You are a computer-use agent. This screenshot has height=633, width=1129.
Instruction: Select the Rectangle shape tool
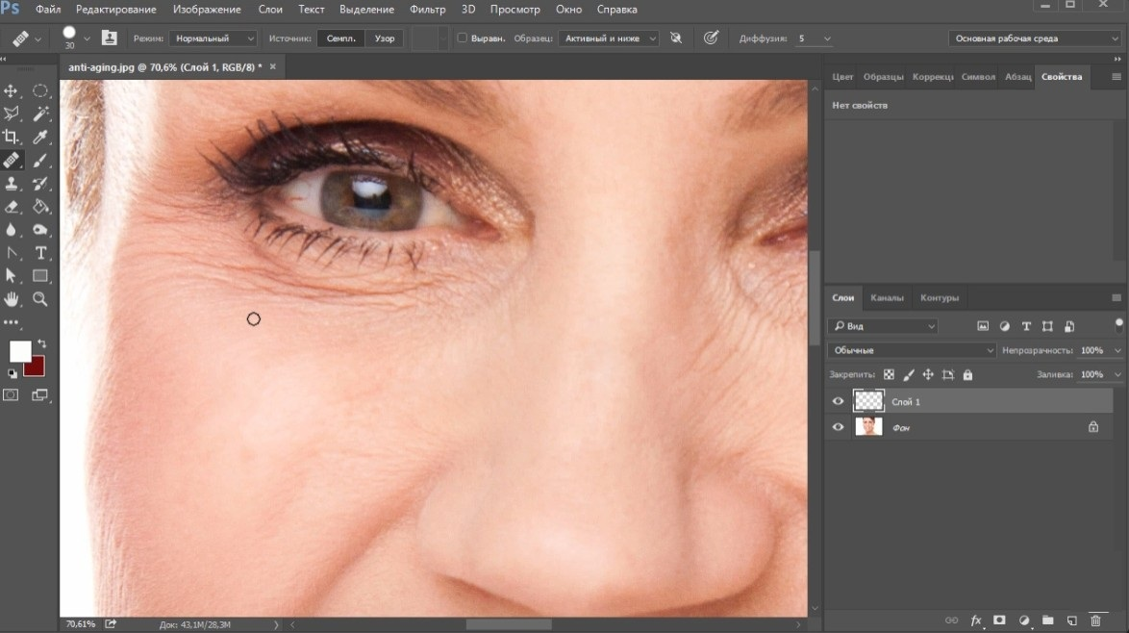pyautogui.click(x=40, y=276)
